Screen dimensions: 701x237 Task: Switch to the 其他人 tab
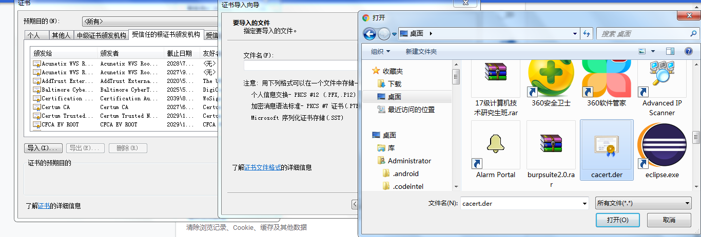[x=61, y=35]
